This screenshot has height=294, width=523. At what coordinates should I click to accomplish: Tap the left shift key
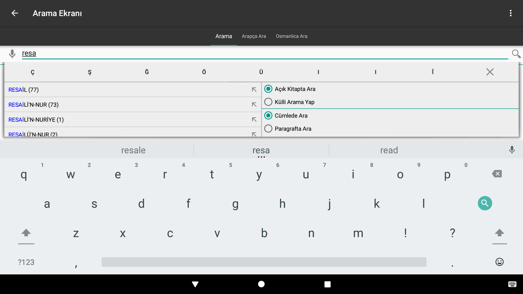tap(26, 233)
